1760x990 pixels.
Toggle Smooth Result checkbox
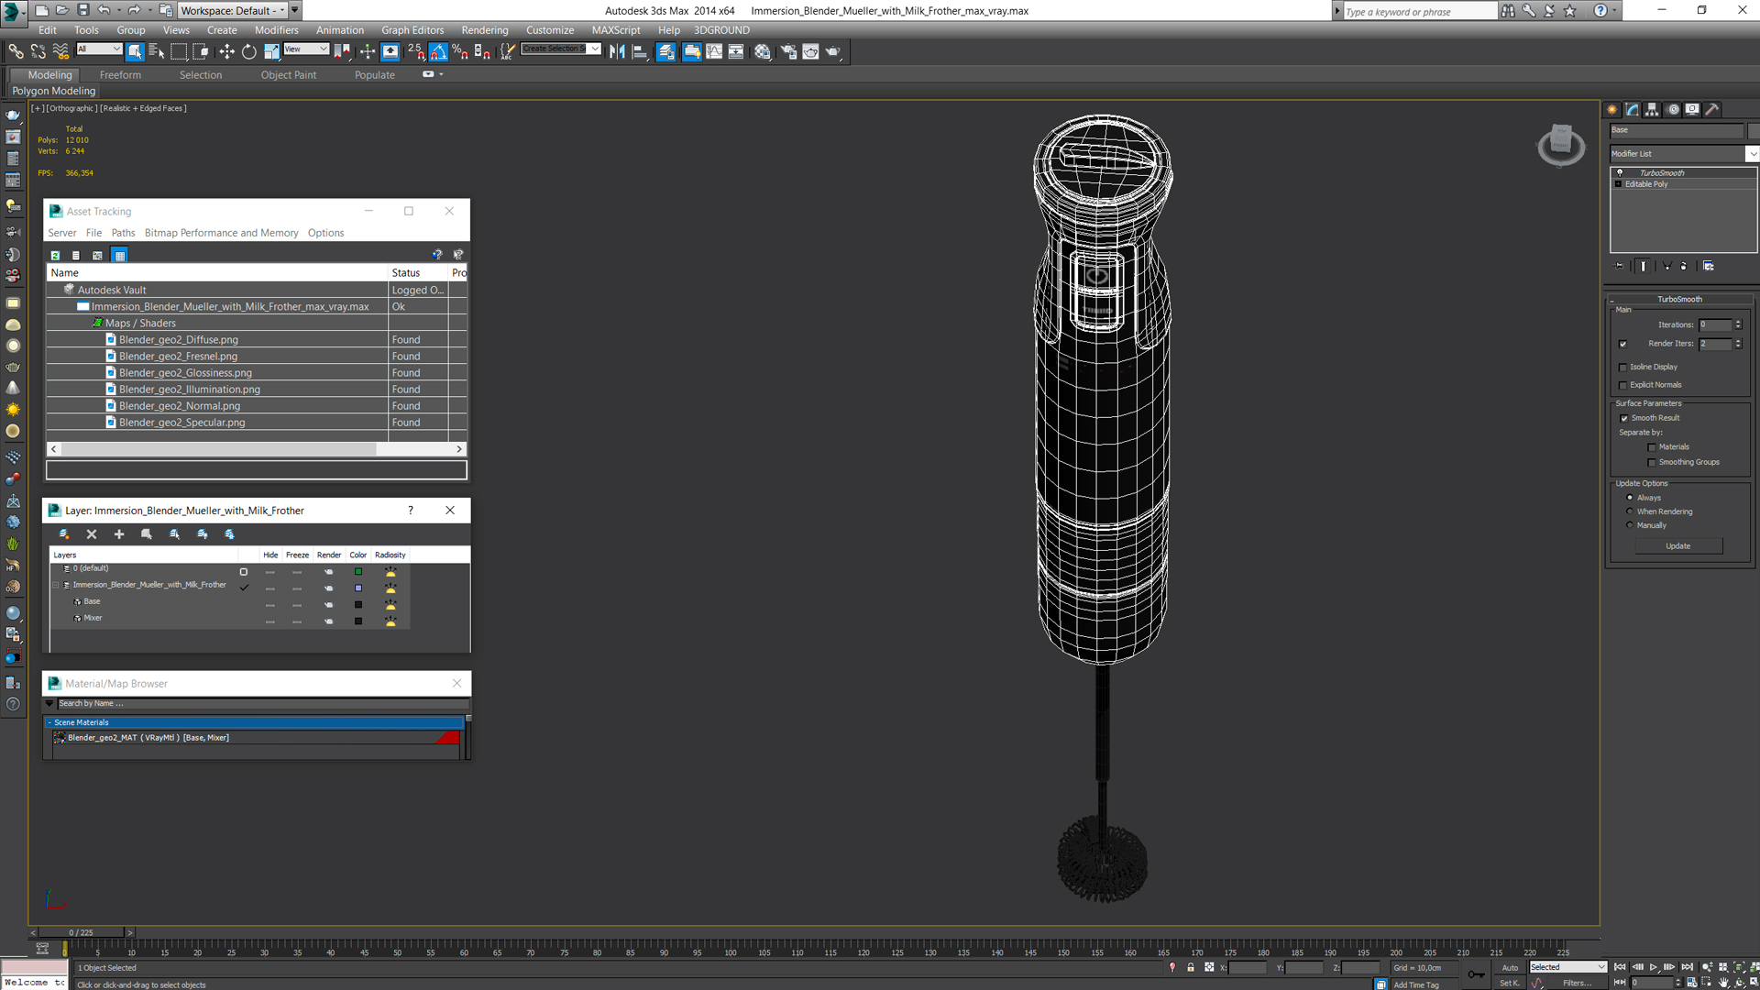point(1624,418)
